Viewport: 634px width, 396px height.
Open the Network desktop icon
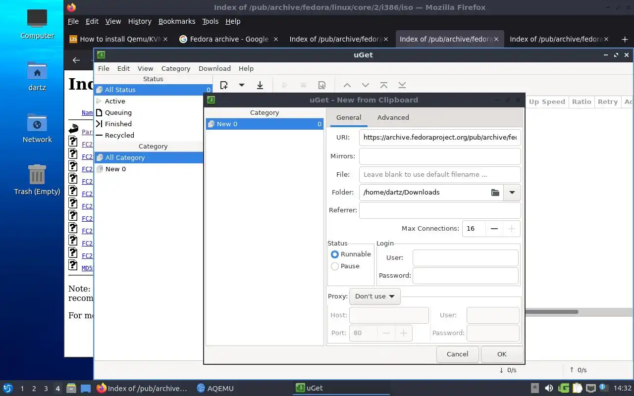[x=37, y=128]
